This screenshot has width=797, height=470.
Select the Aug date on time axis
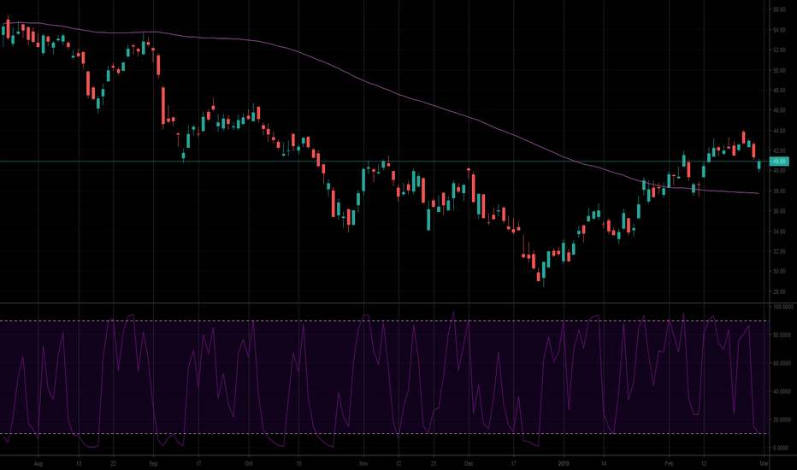coord(38,463)
